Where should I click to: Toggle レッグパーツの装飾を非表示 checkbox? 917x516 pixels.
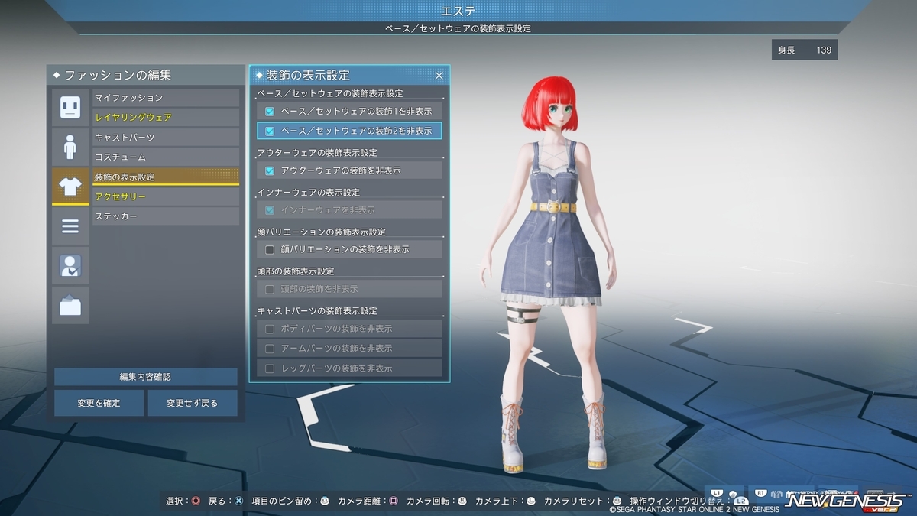269,368
